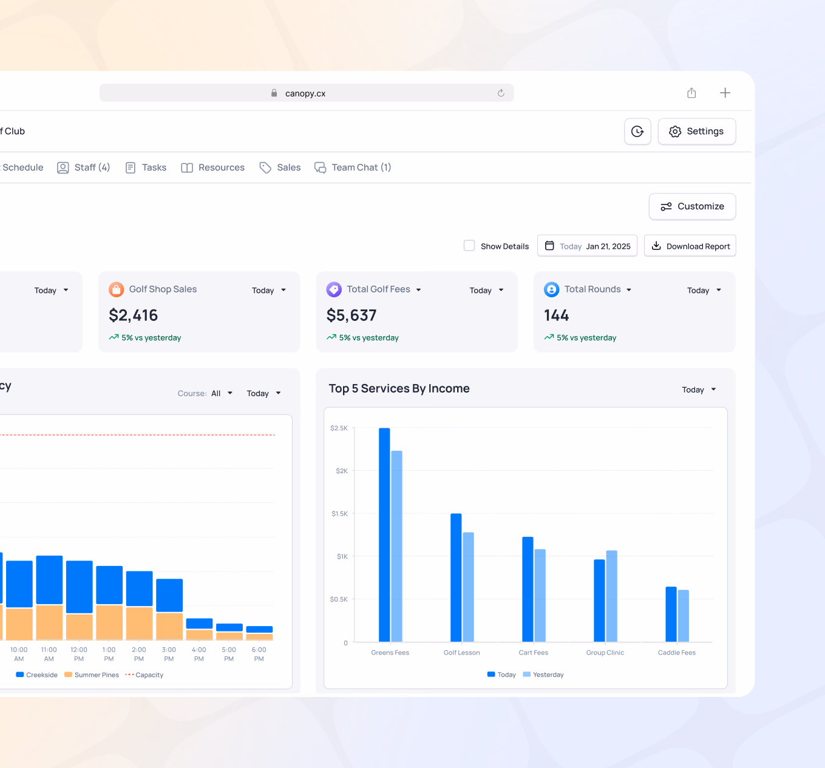Viewport: 825px width, 768px height.
Task: Click Golf Shop Sales trend arrow icon
Action: pyautogui.click(x=114, y=337)
